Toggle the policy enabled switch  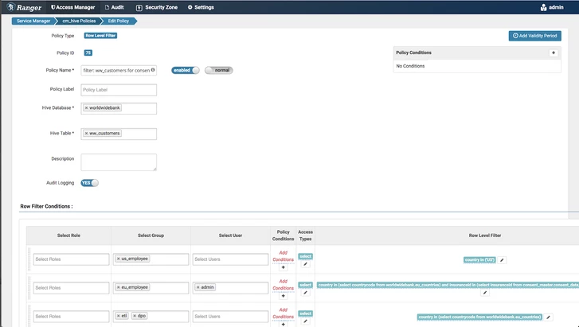(186, 70)
